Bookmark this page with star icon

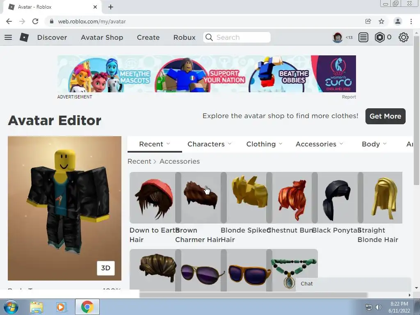[x=381, y=21]
